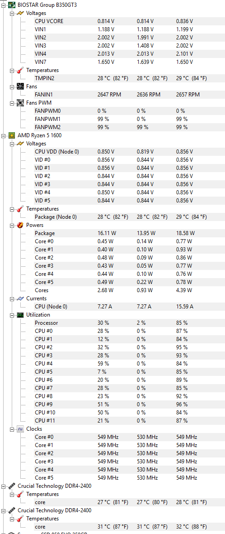Click the BIOSTAR motherboard icon

point(12,5)
